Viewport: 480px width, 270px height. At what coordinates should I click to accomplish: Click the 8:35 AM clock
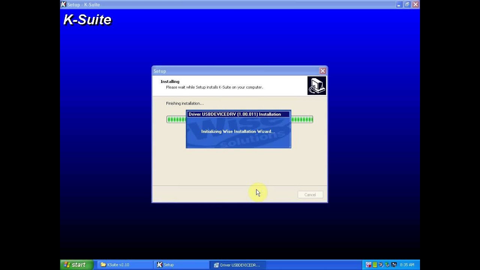pos(407,265)
